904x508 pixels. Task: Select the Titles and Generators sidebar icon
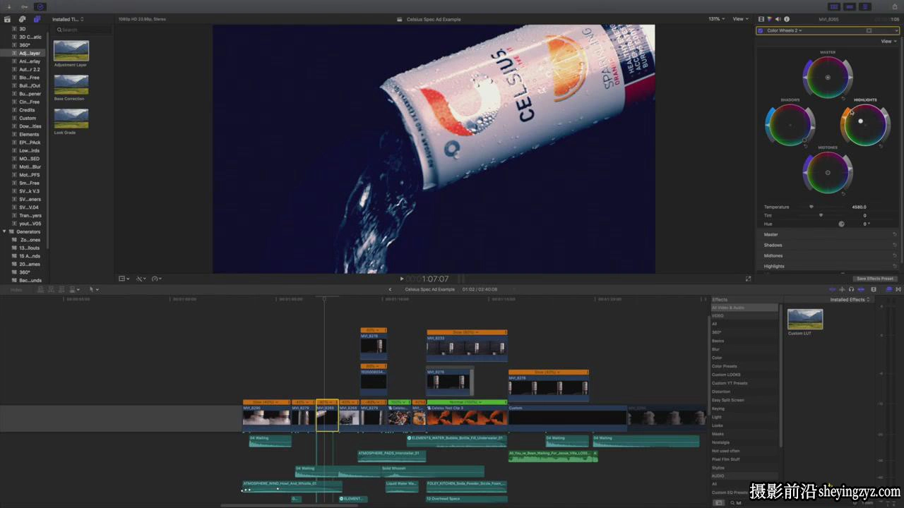(x=37, y=19)
